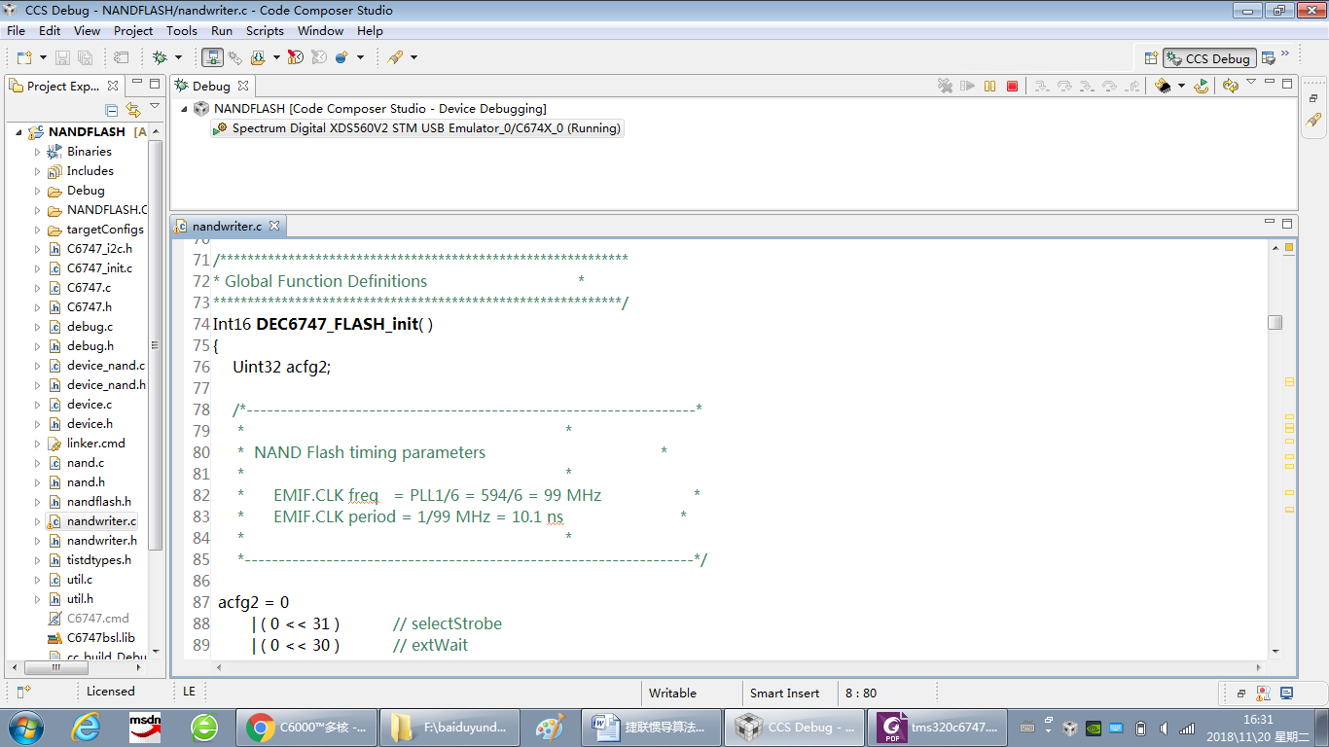Close the nandwriter.c editor tab
1329x747 pixels.
point(274,226)
